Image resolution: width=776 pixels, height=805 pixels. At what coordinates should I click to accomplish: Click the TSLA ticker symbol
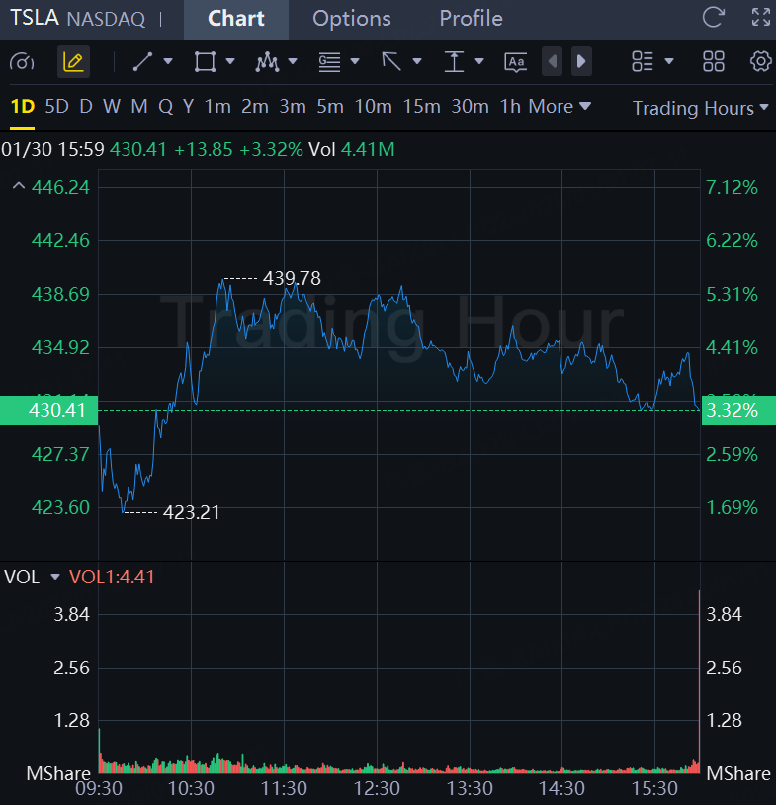tap(35, 18)
